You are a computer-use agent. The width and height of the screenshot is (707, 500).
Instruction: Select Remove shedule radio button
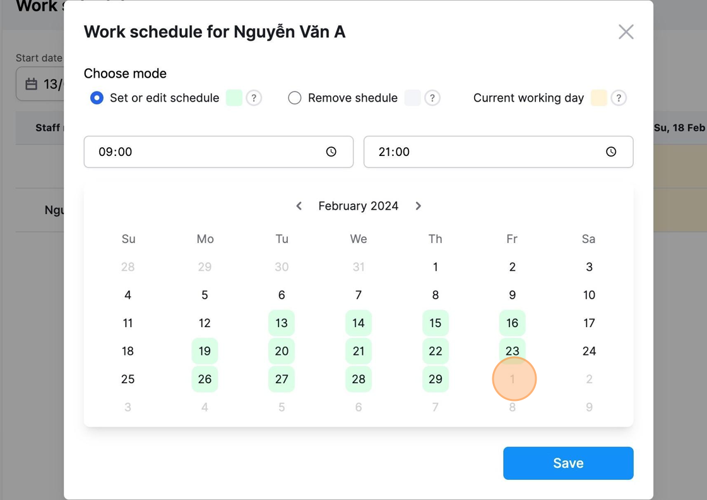[x=294, y=98]
